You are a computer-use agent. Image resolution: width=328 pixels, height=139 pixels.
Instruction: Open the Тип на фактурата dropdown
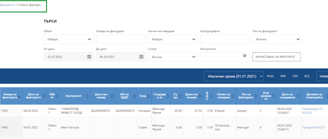277,39
